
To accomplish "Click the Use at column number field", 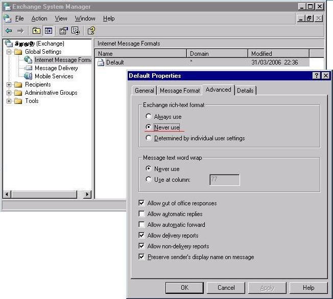I will click(224, 180).
